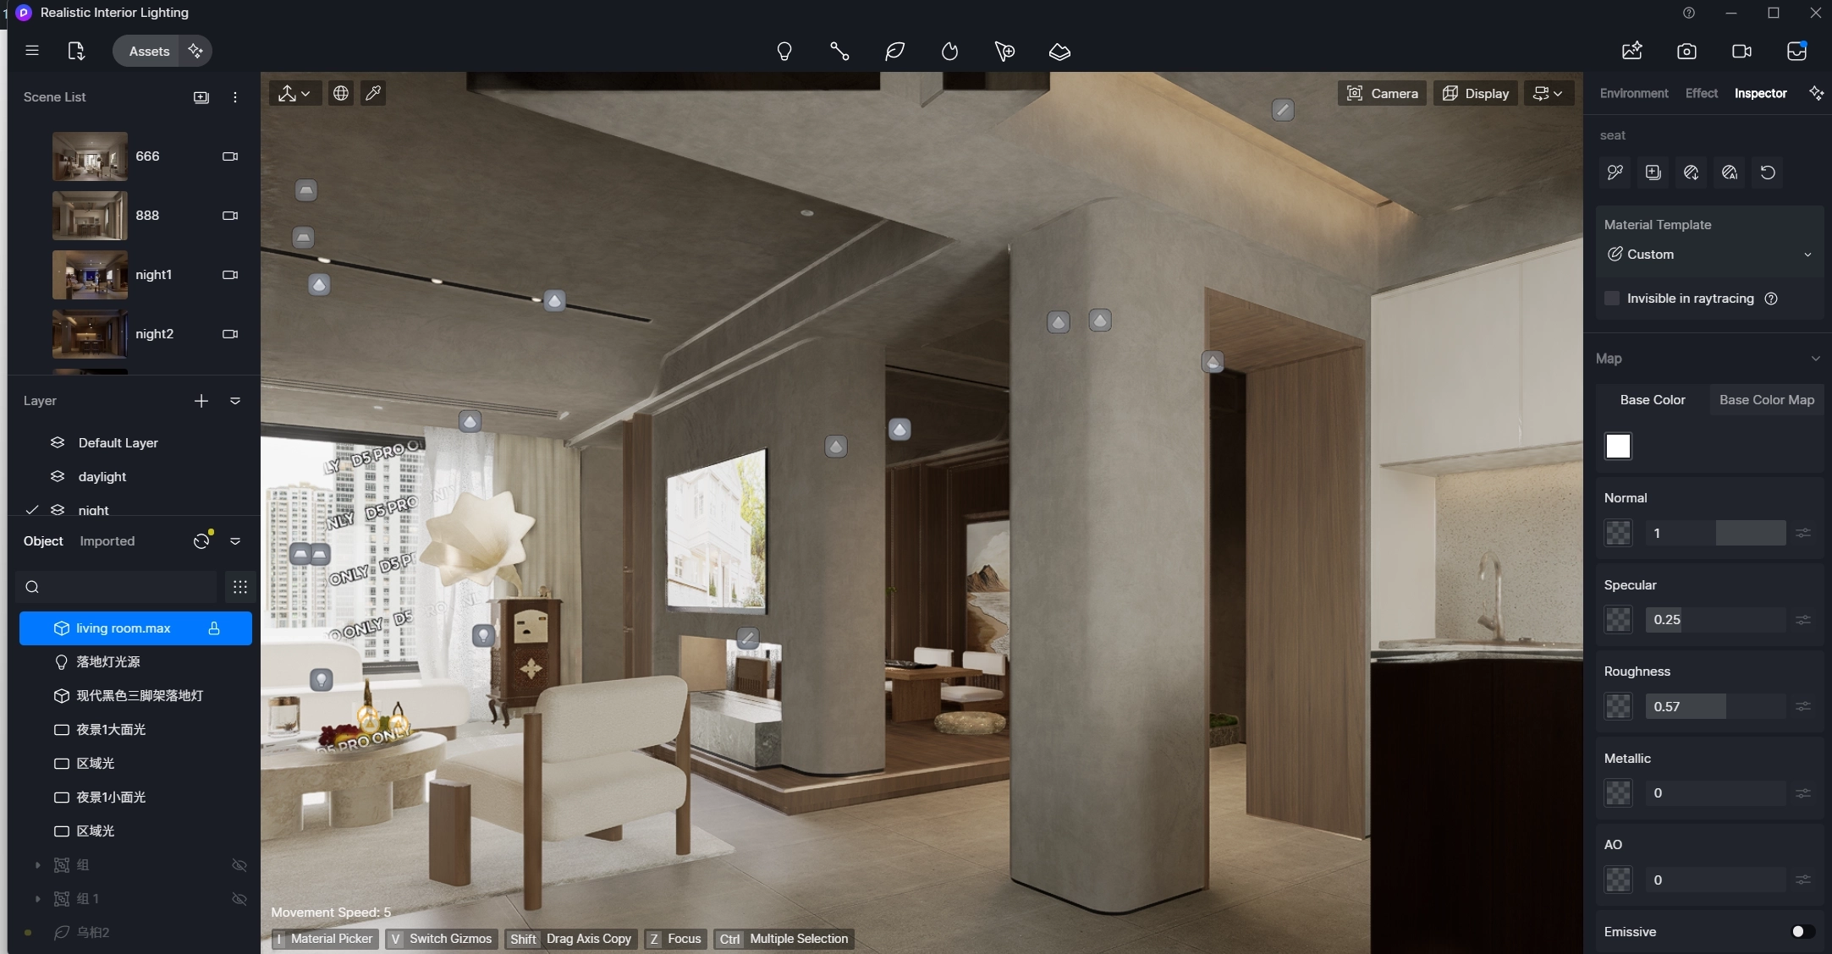The width and height of the screenshot is (1832, 954).
Task: Show the hidden 组 1 group
Action: [x=239, y=898]
